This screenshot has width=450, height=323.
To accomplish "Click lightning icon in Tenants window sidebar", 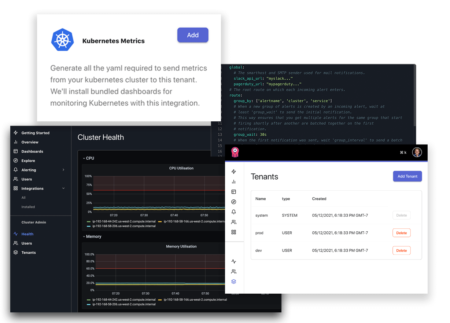I will tap(234, 172).
